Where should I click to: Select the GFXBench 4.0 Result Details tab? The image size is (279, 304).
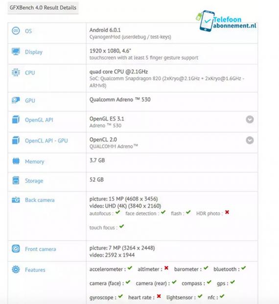pyautogui.click(x=43, y=8)
